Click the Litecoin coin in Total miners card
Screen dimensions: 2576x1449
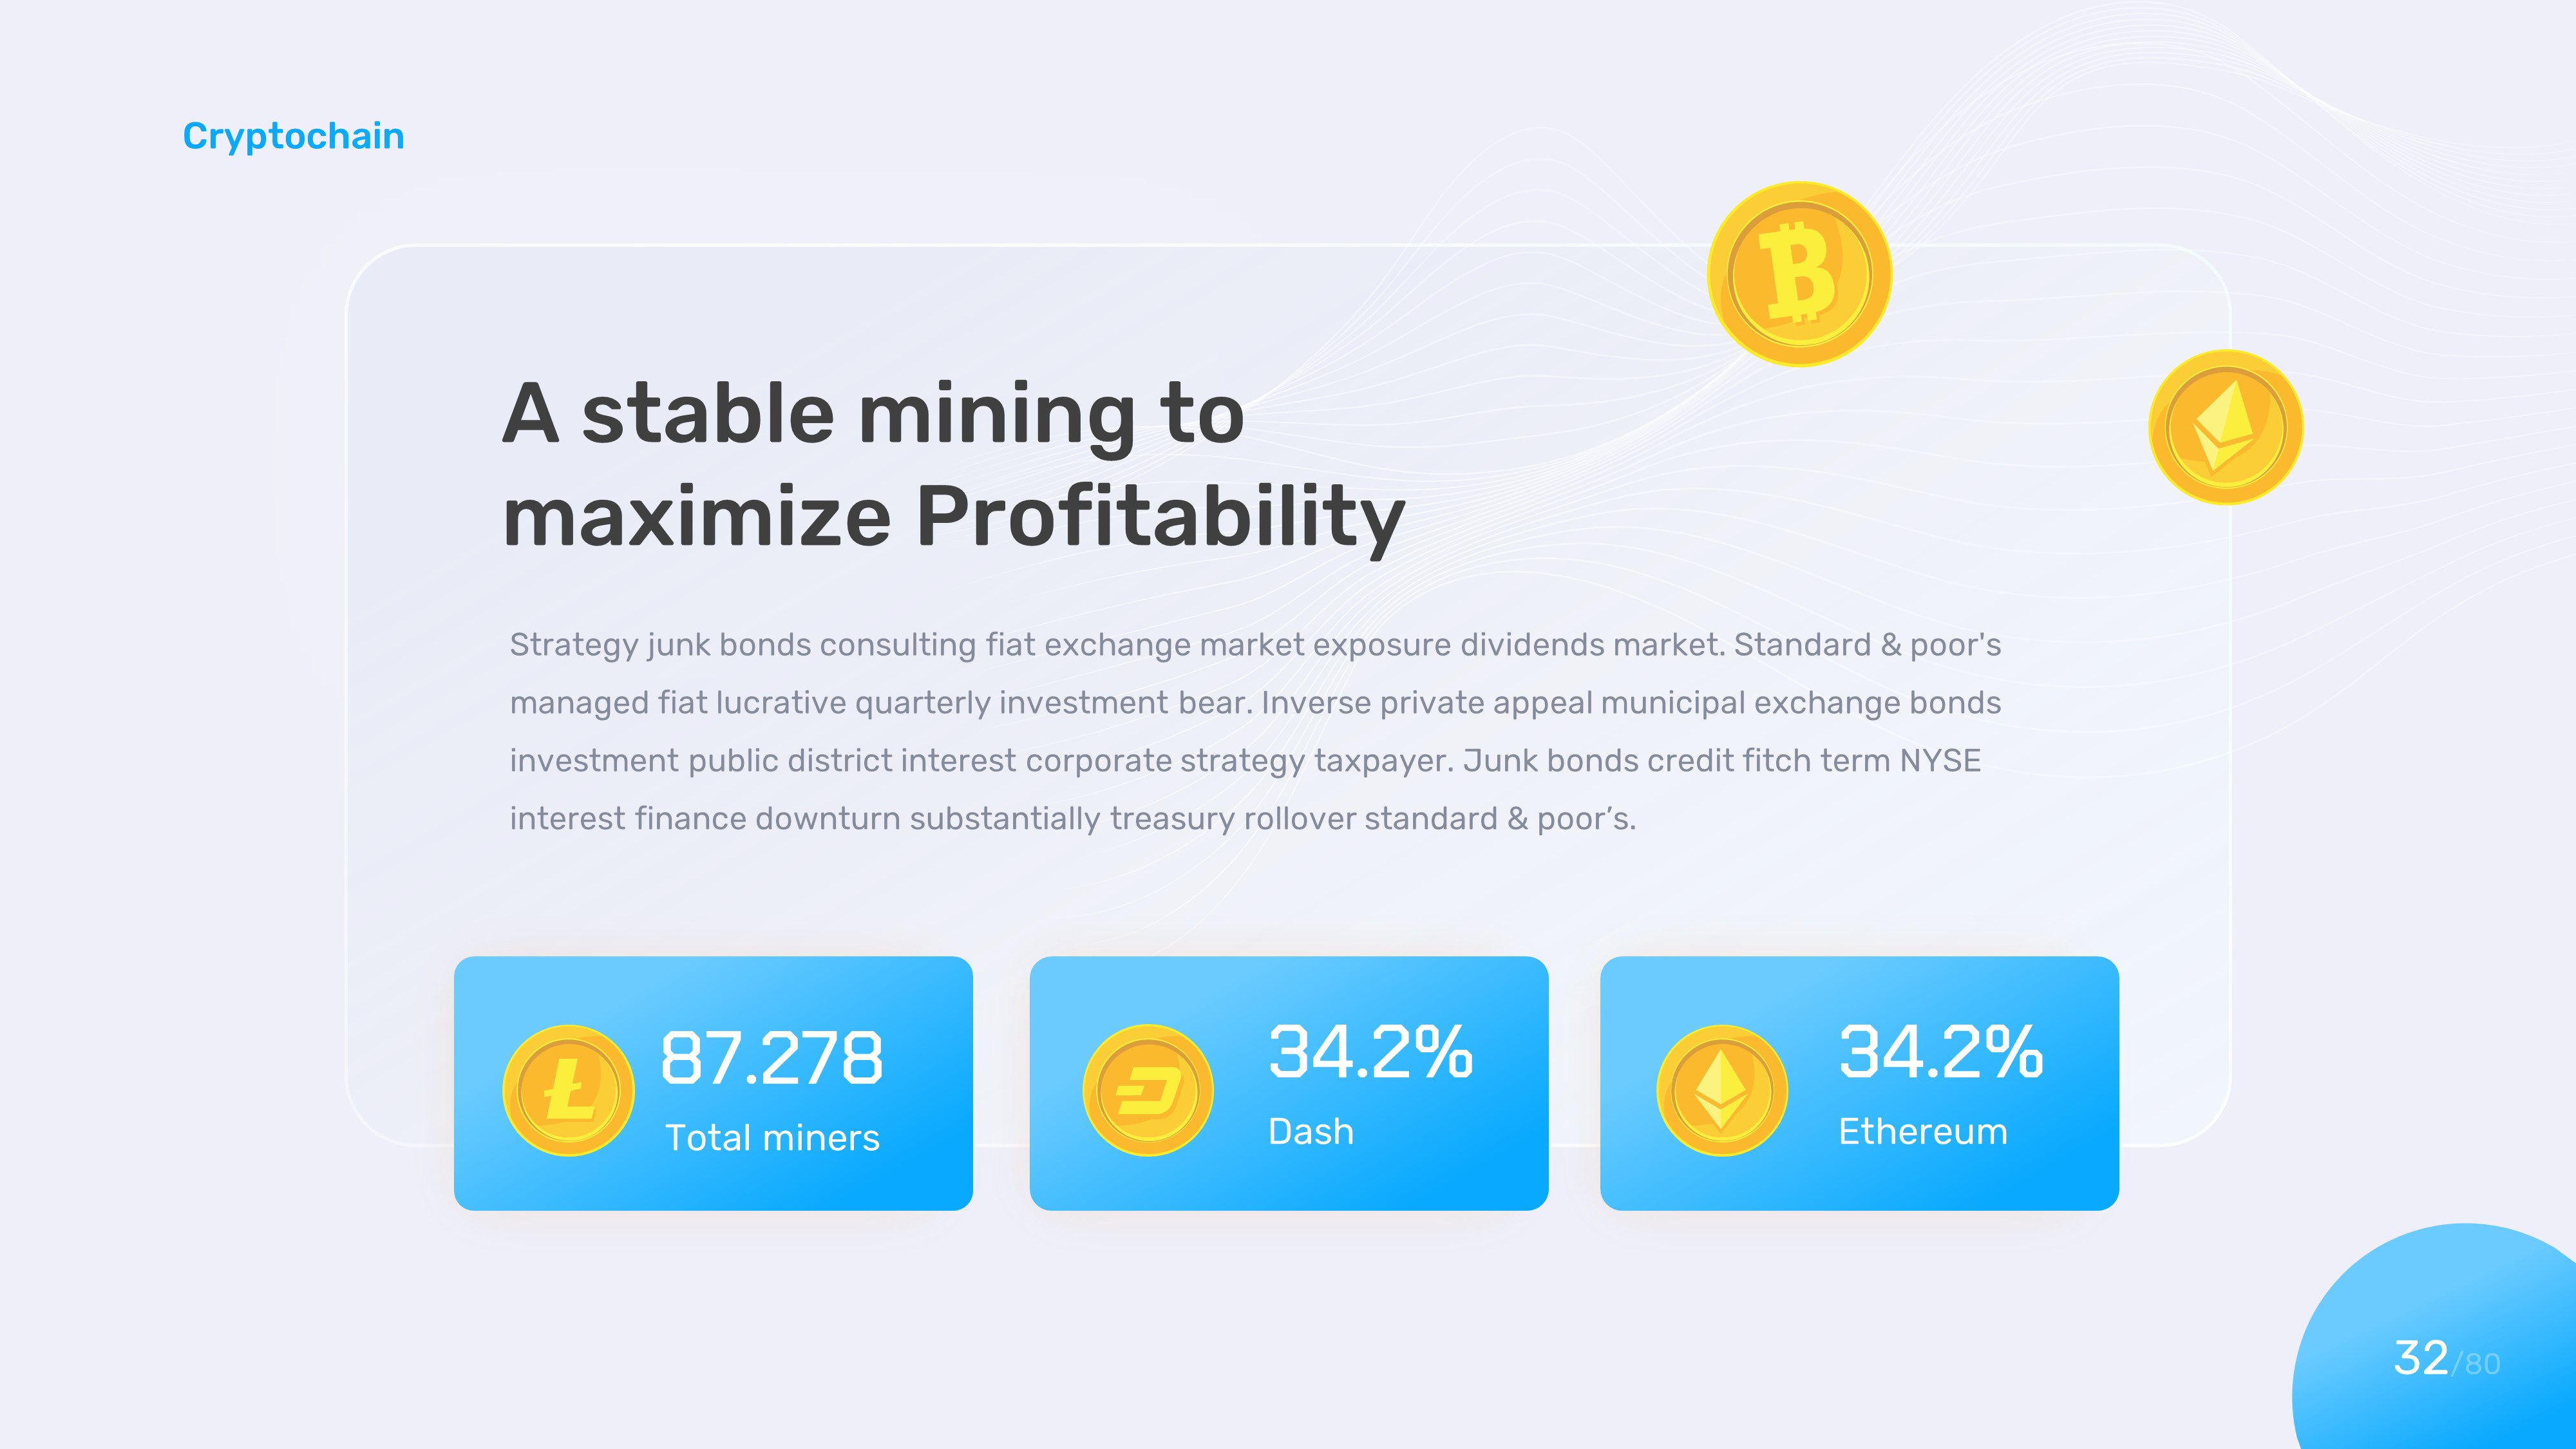(568, 1090)
